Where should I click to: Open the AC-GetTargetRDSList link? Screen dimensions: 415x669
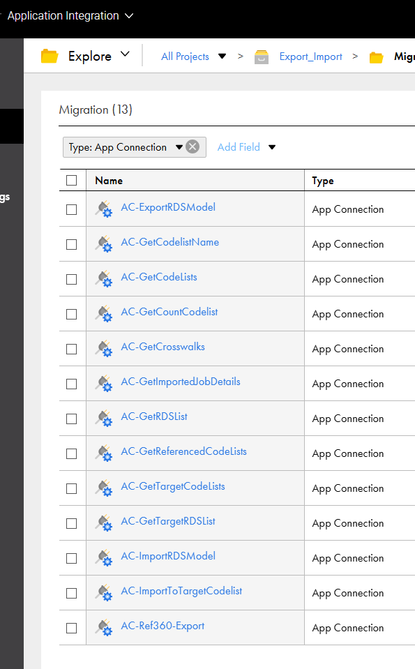168,521
